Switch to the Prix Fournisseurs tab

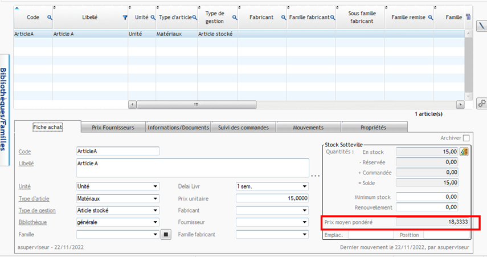pyautogui.click(x=113, y=128)
